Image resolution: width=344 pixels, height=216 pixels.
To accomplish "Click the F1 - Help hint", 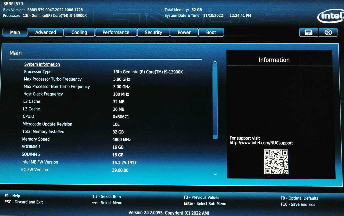I will (x=12, y=196).
